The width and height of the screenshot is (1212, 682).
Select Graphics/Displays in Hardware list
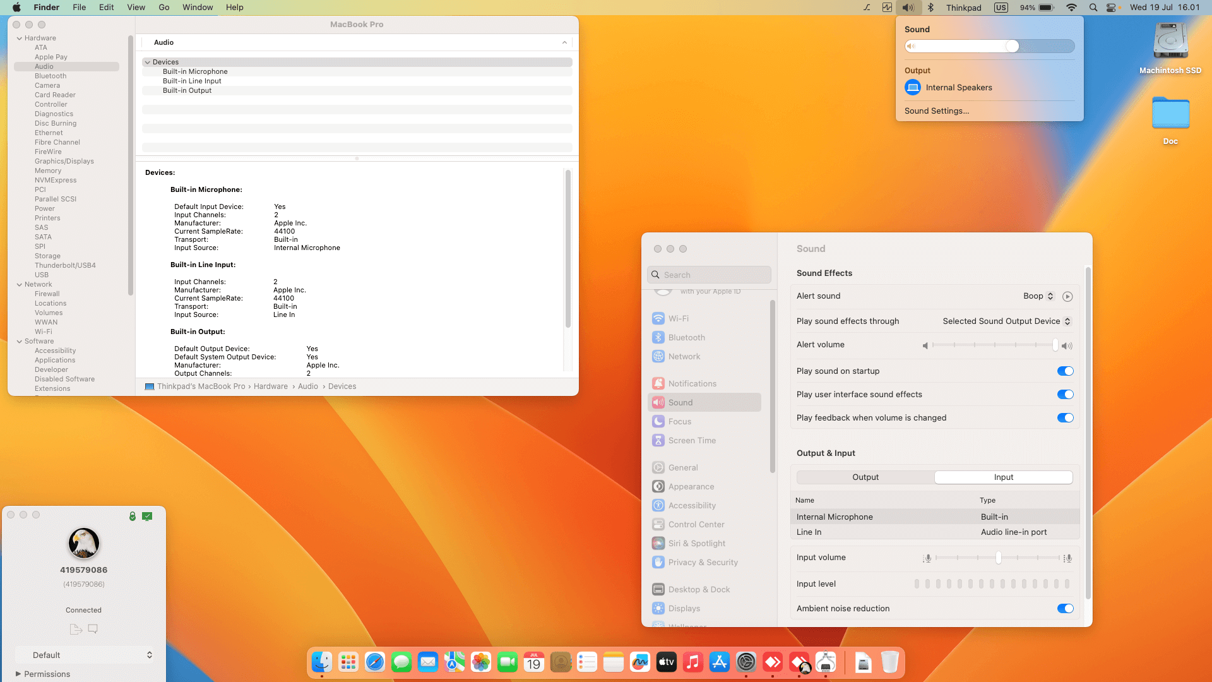click(x=64, y=162)
